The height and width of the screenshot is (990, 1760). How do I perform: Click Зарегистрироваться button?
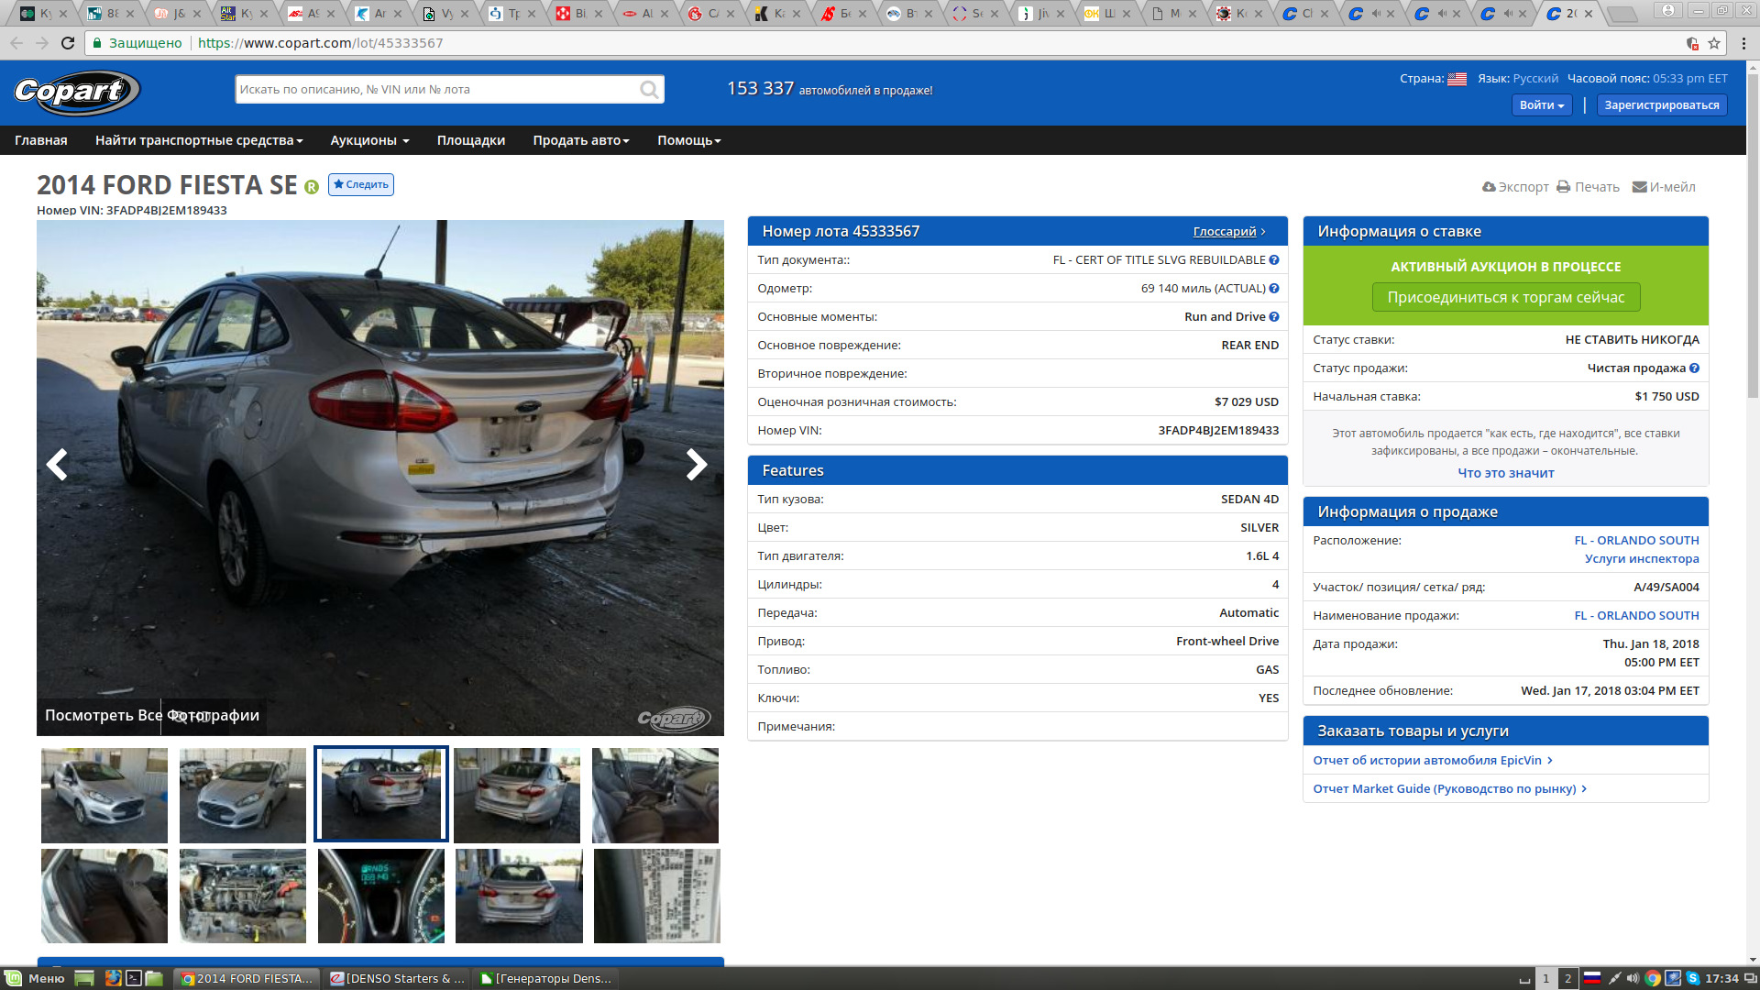[1662, 105]
